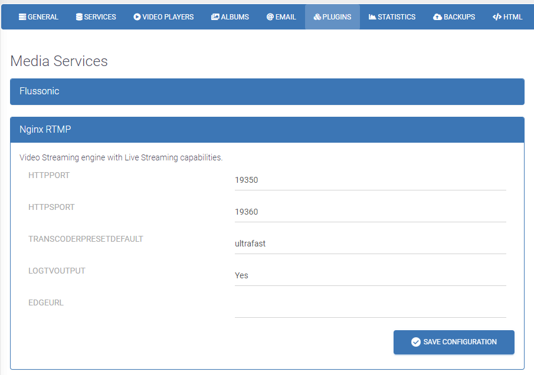Click the checkmark icon on Save Configuration
534x375 pixels.
click(x=416, y=342)
